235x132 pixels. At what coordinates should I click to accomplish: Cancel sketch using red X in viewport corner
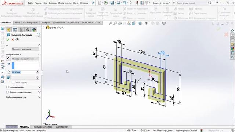click(x=226, y=35)
